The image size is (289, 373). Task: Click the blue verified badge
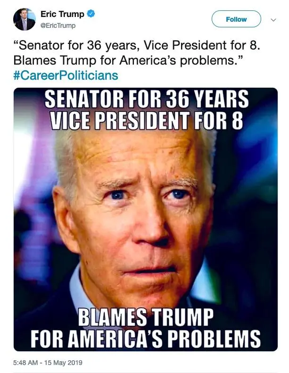pos(91,15)
